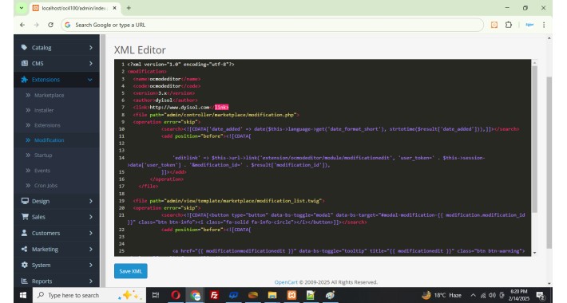Click the XML editor vertical scrollbar
The height and width of the screenshot is (303, 567).
pos(534,139)
